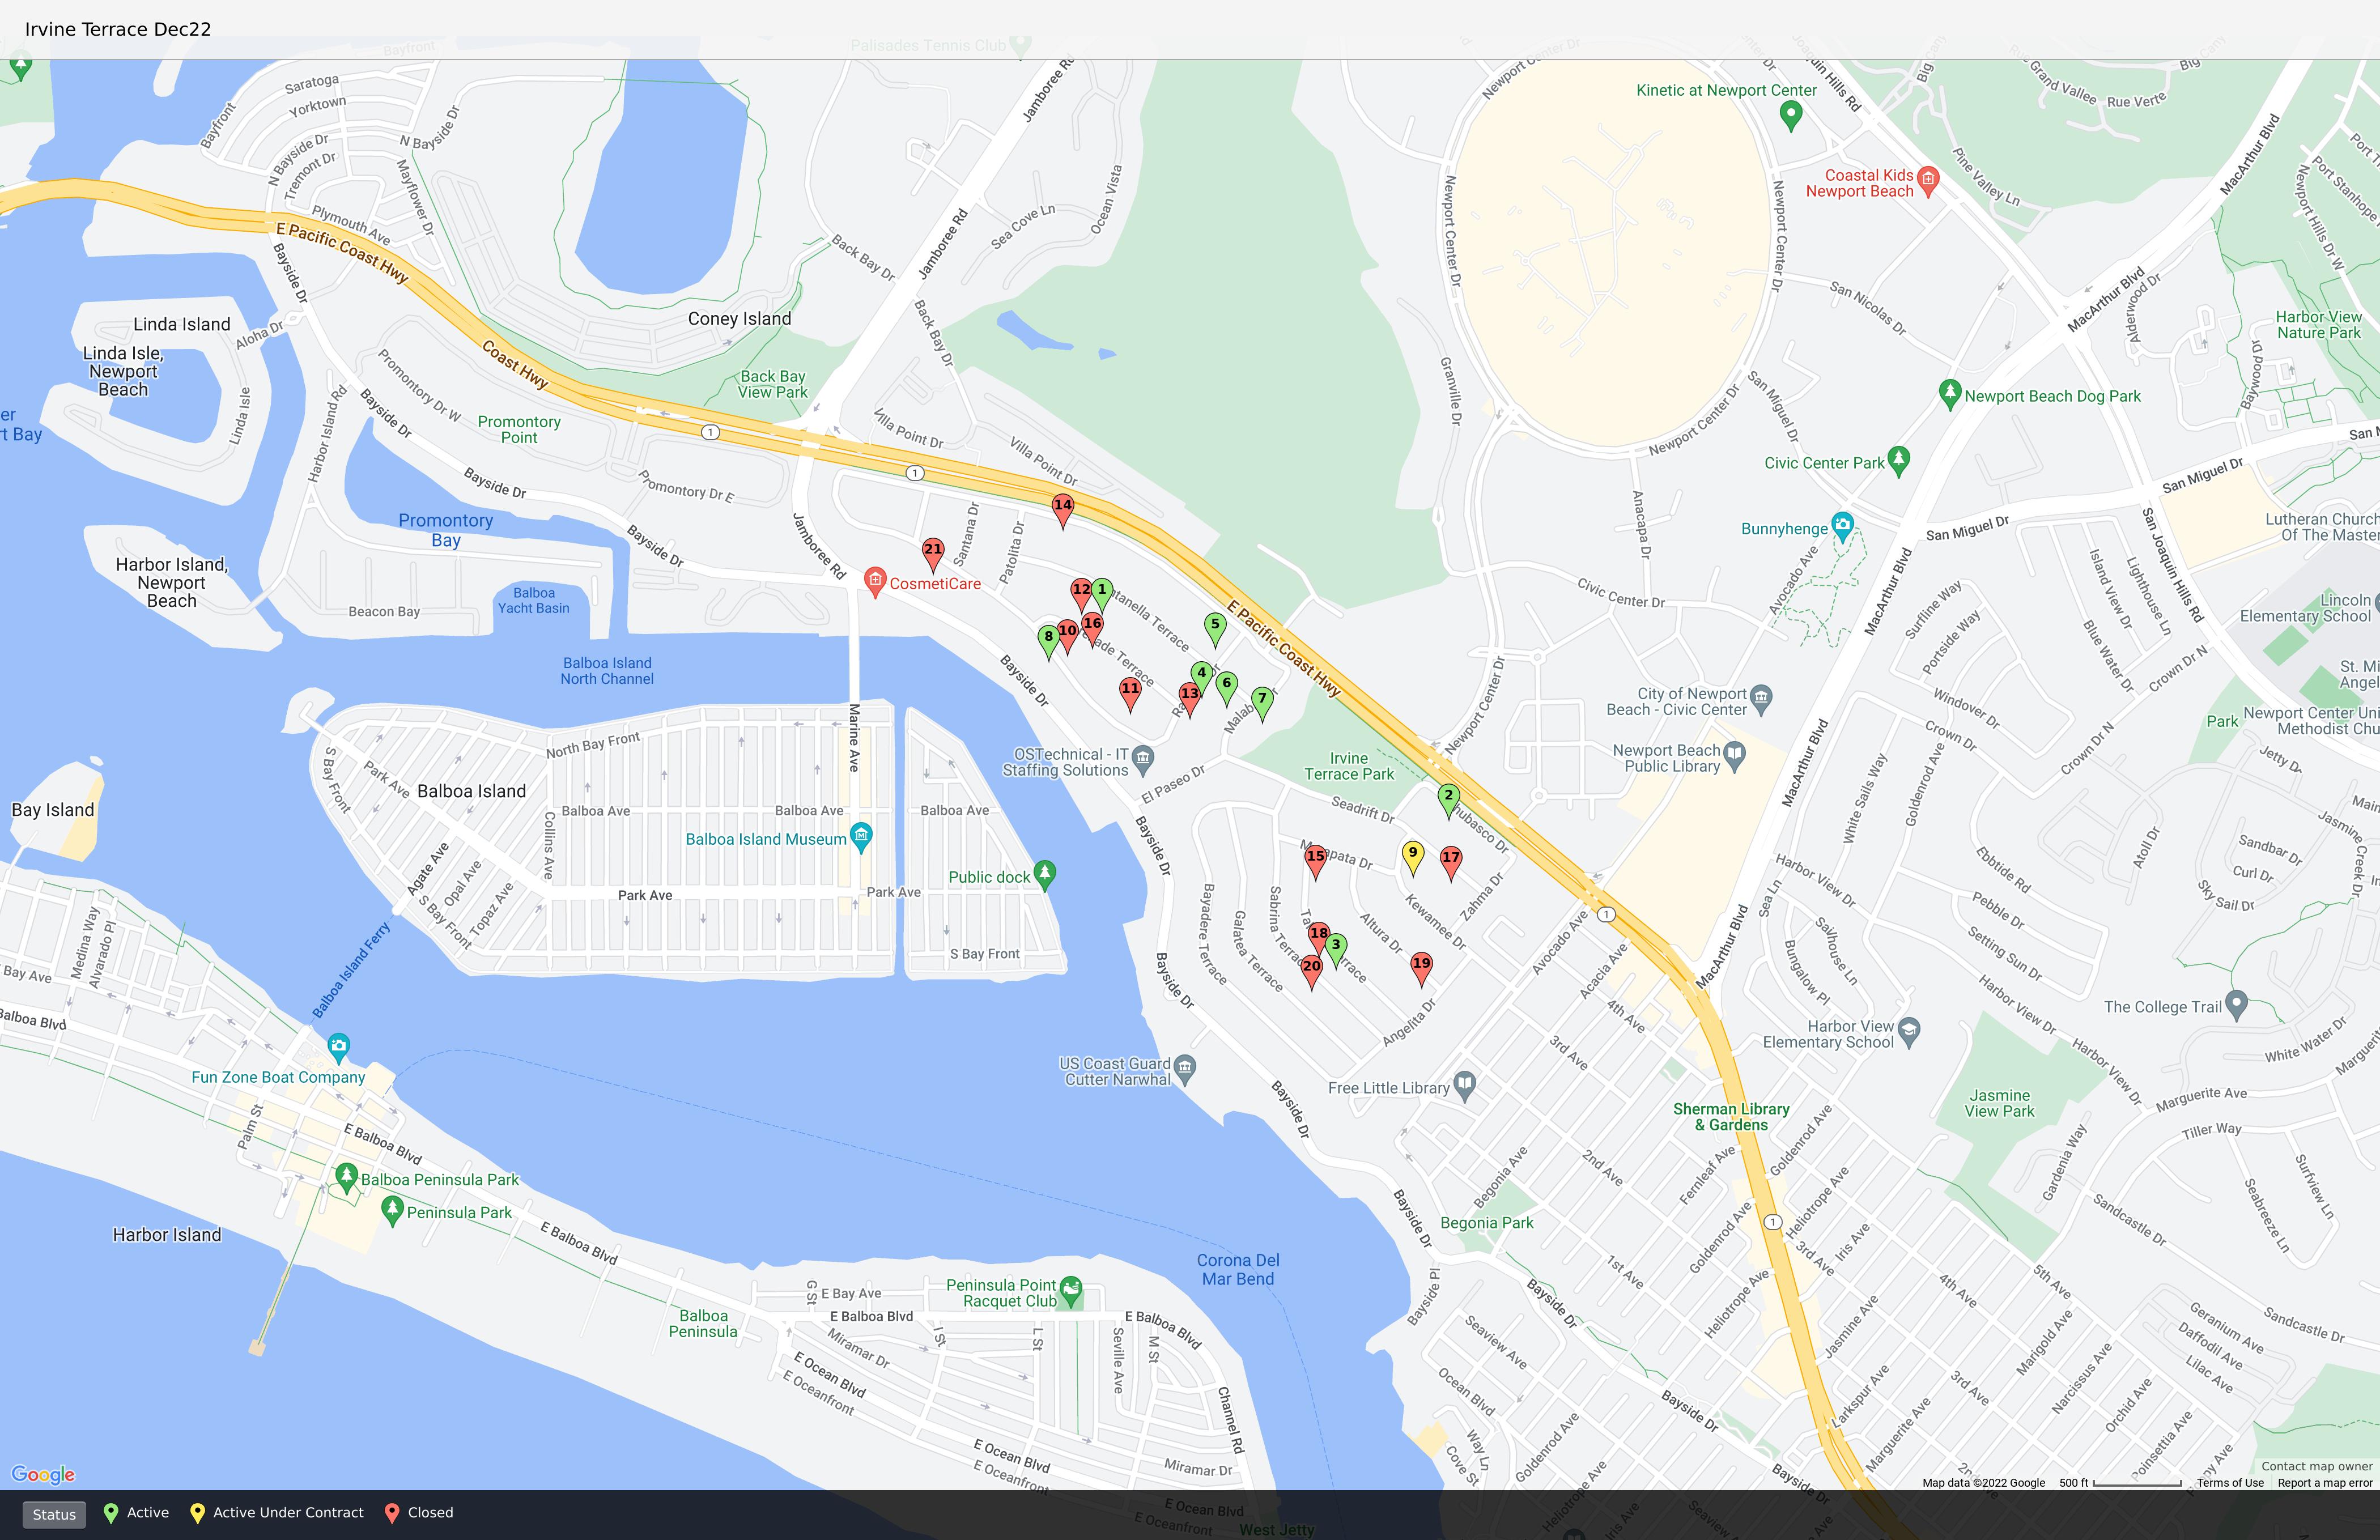Click Report a map error link

2324,1483
